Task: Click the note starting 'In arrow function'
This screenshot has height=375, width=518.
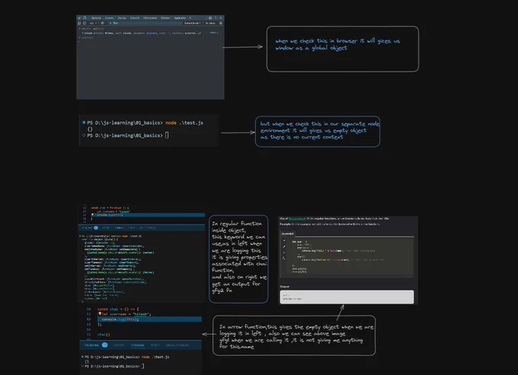Action: (x=294, y=335)
